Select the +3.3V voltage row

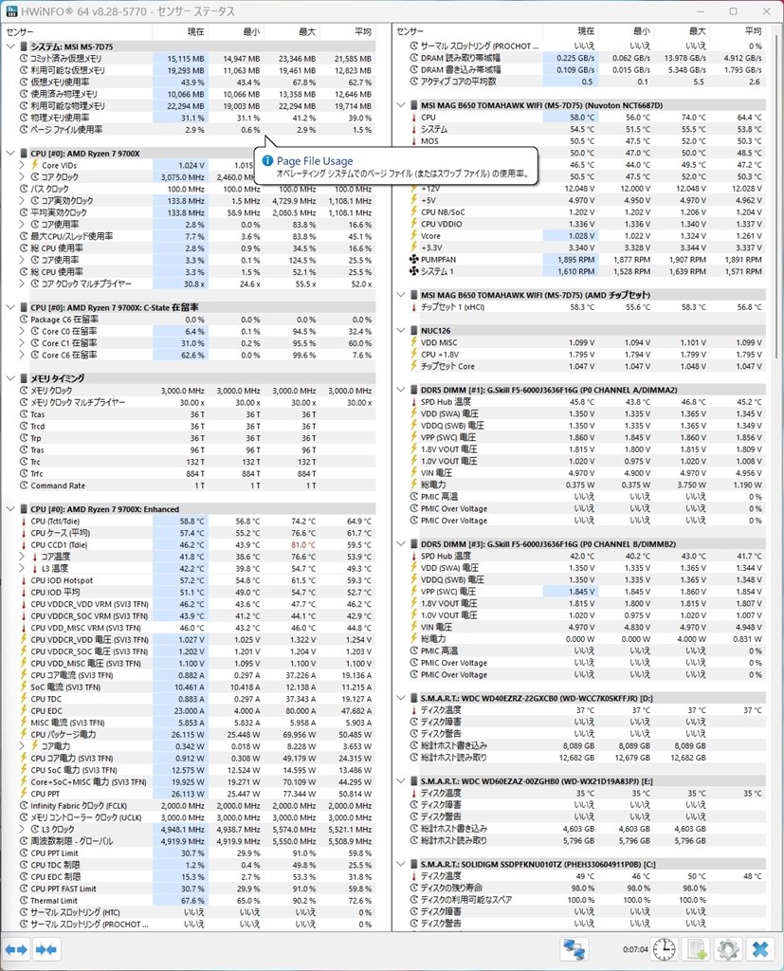pos(586,247)
